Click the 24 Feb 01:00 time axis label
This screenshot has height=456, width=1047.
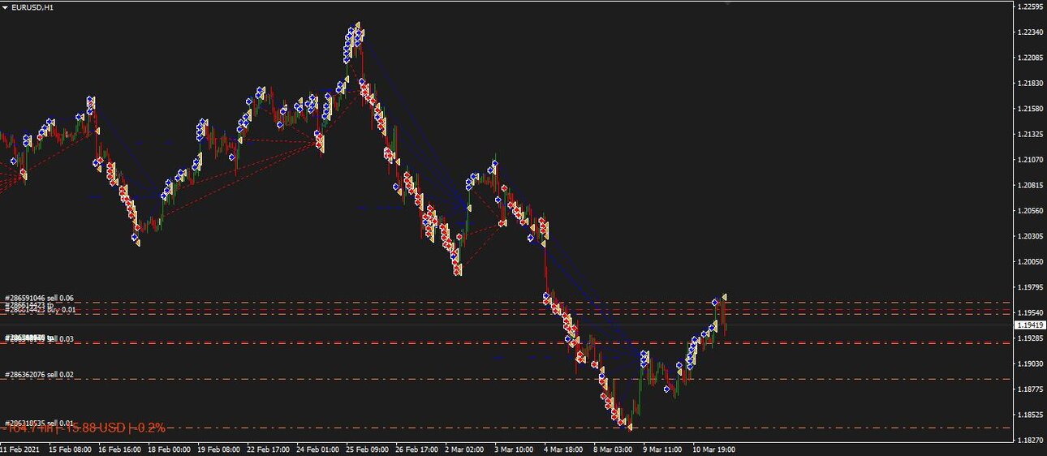(x=317, y=449)
